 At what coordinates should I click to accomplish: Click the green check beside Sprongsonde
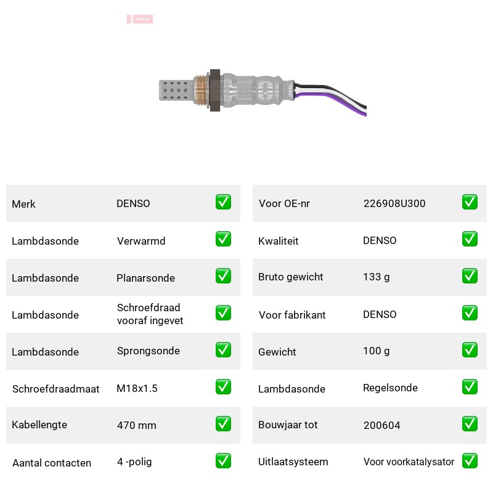click(223, 350)
